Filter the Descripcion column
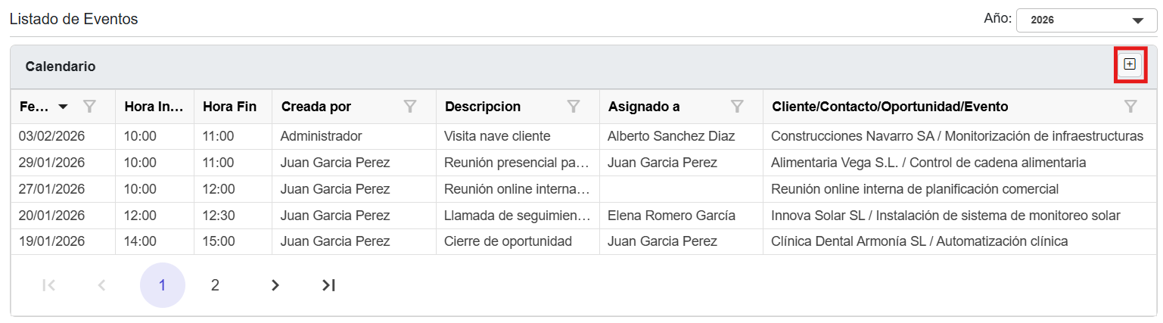Image resolution: width=1163 pixels, height=323 pixels. point(574,107)
